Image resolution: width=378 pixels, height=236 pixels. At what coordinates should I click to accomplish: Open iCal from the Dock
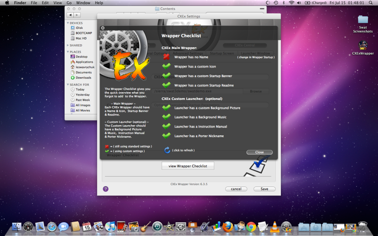pyautogui.click(x=87, y=227)
